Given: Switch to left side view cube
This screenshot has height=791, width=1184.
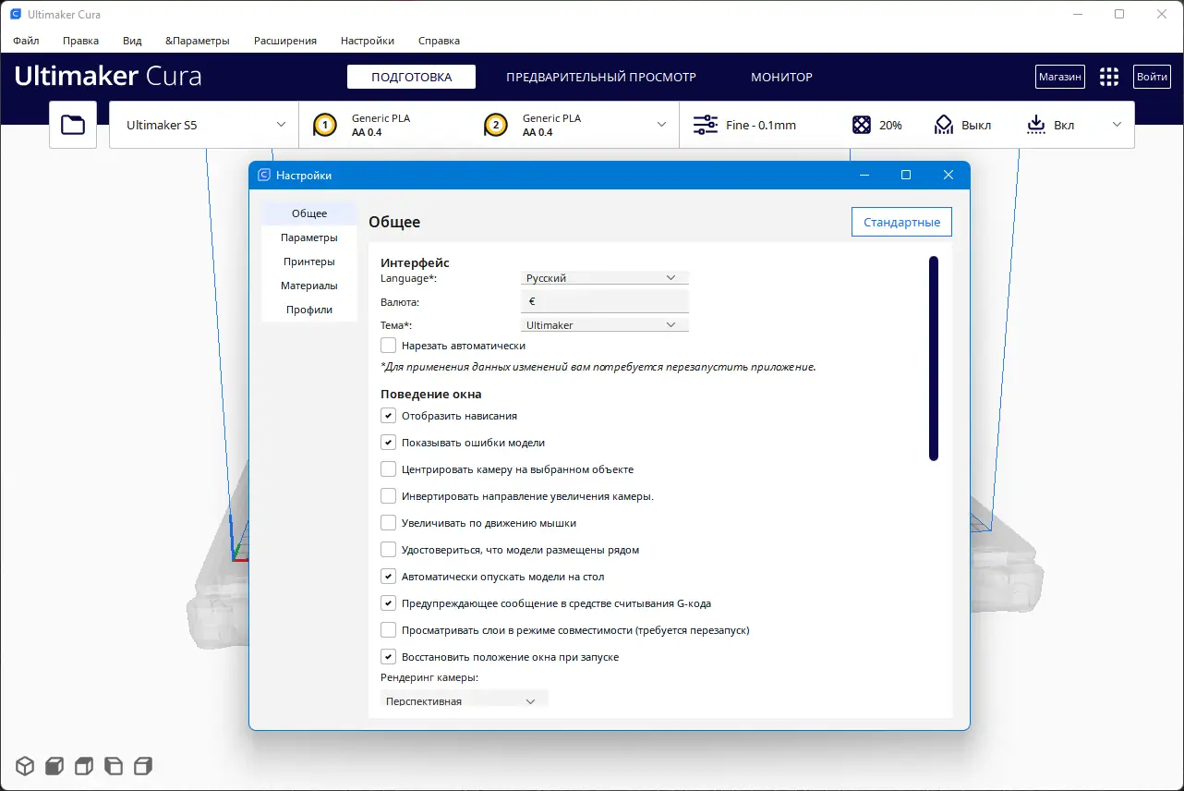Looking at the screenshot, I should [114, 766].
